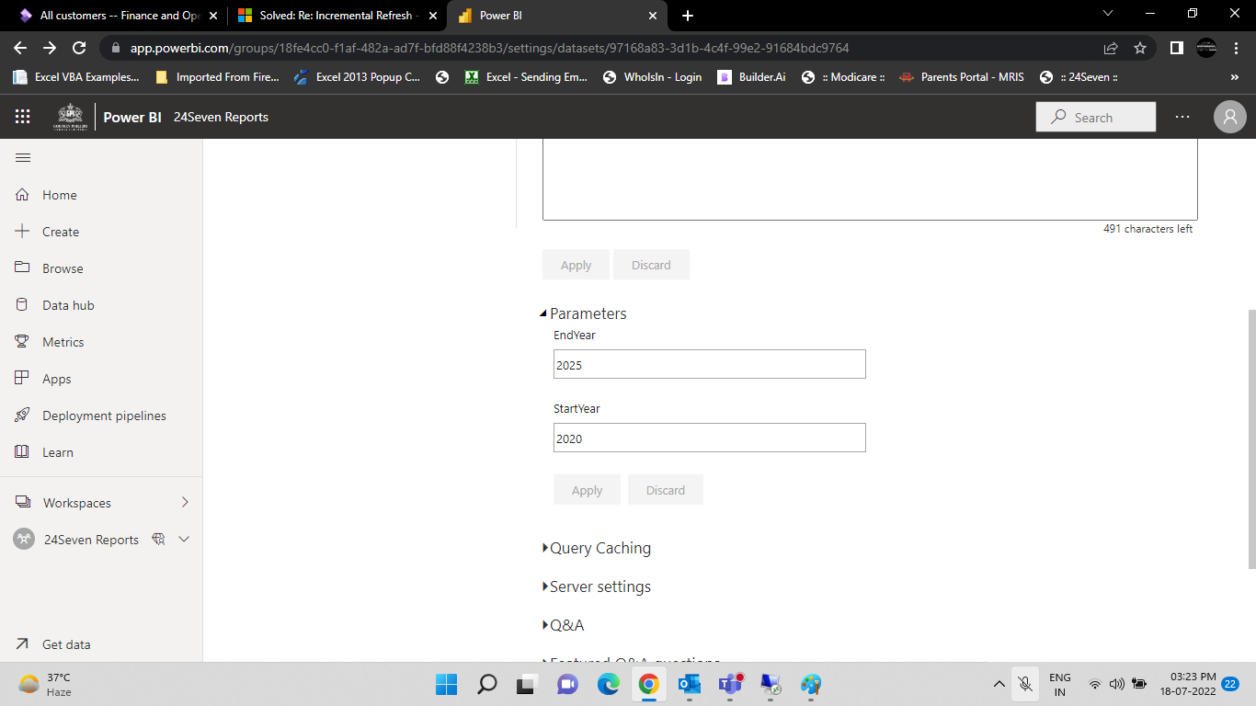Open the Power BI home logo text

coord(132,117)
